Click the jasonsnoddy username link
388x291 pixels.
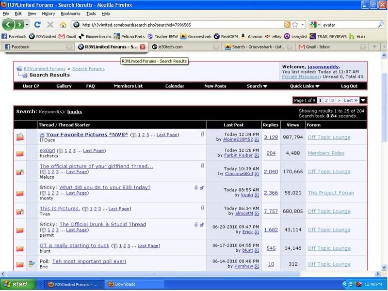(323, 67)
